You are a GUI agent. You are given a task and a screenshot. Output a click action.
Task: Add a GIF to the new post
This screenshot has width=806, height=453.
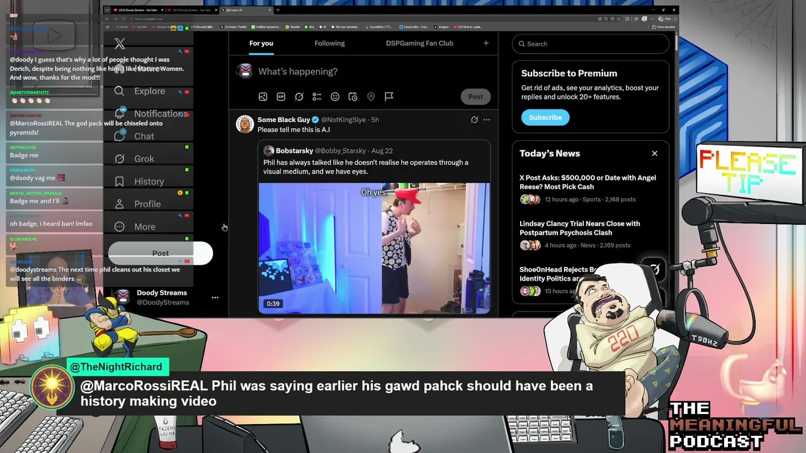[x=281, y=97]
